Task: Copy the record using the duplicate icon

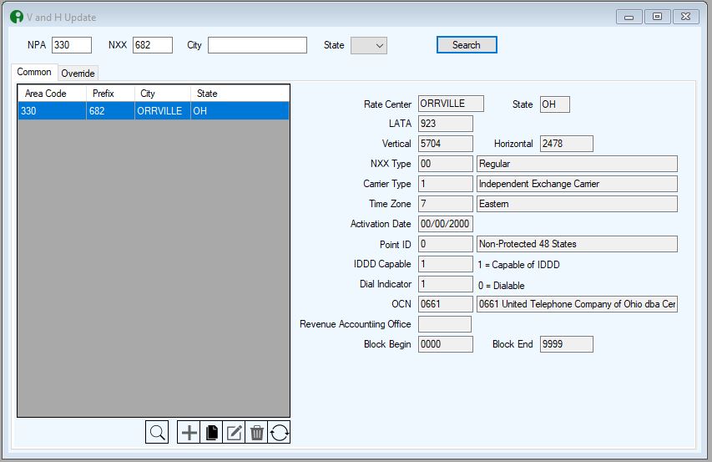Action: pyautogui.click(x=212, y=432)
